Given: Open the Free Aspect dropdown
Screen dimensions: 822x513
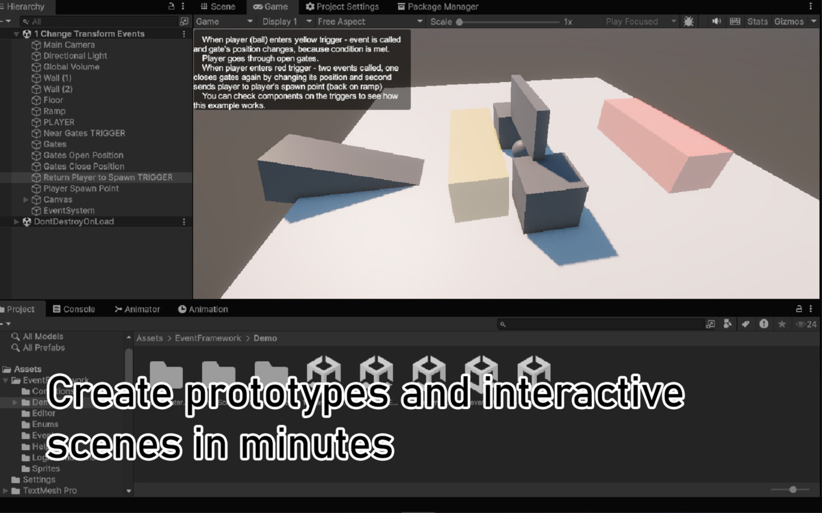Looking at the screenshot, I should [x=371, y=21].
